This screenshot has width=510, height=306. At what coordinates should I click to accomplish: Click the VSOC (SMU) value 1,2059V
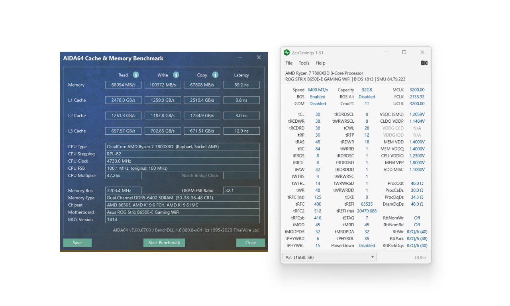coord(417,114)
